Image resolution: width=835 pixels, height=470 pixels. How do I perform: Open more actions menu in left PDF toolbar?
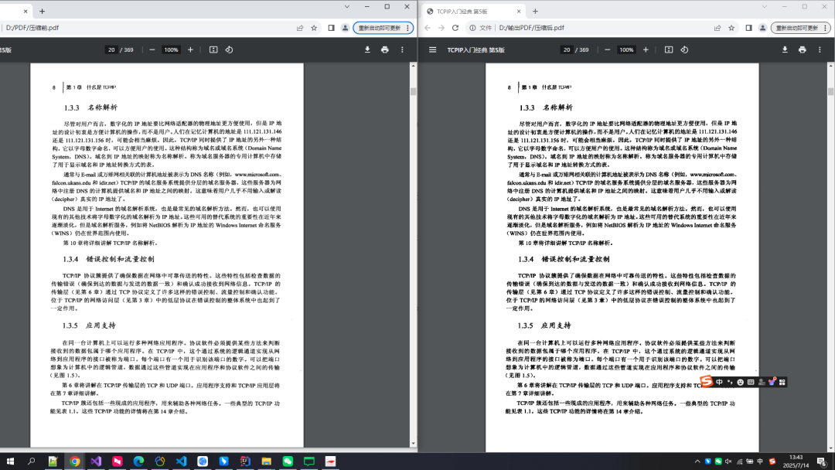402,49
